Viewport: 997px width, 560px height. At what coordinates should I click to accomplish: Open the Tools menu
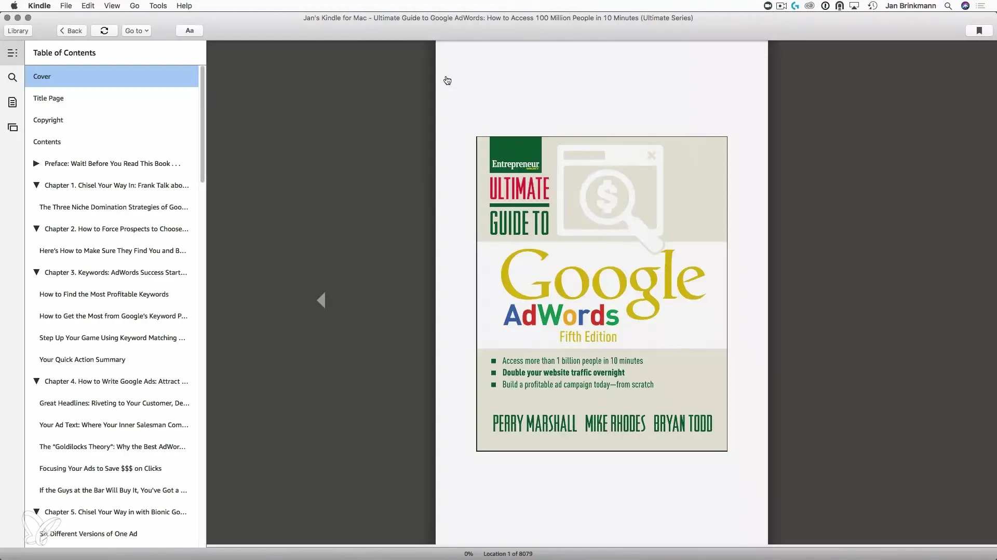158,6
